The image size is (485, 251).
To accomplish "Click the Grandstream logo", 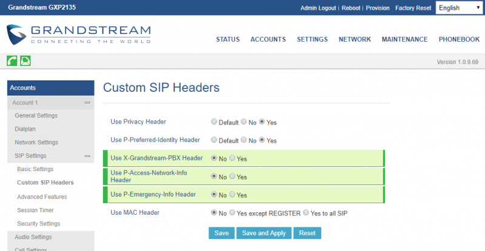I will point(79,34).
